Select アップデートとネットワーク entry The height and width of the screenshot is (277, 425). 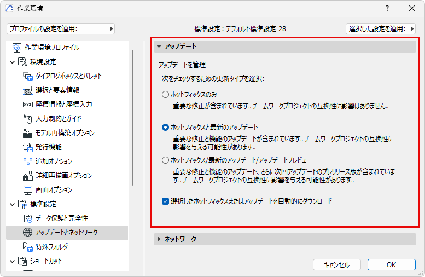67,233
